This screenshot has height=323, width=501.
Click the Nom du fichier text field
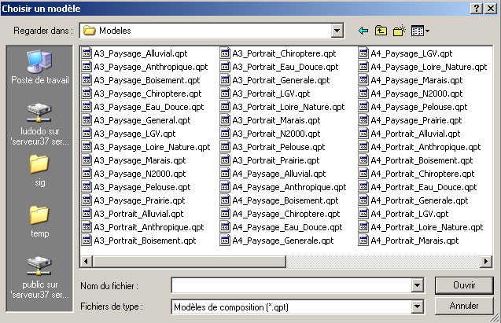pyautogui.click(x=291, y=284)
